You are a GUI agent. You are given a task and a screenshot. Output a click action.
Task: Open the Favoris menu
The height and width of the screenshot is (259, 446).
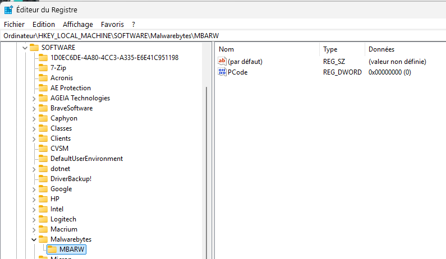point(112,25)
